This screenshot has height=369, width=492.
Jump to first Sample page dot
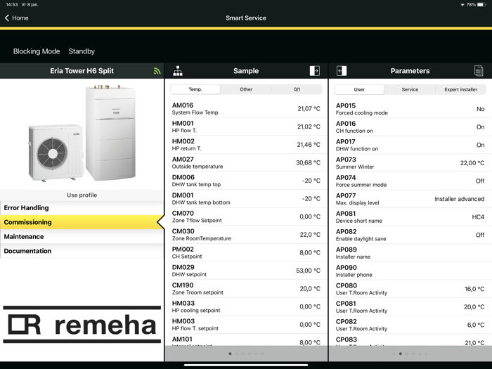coord(230,354)
